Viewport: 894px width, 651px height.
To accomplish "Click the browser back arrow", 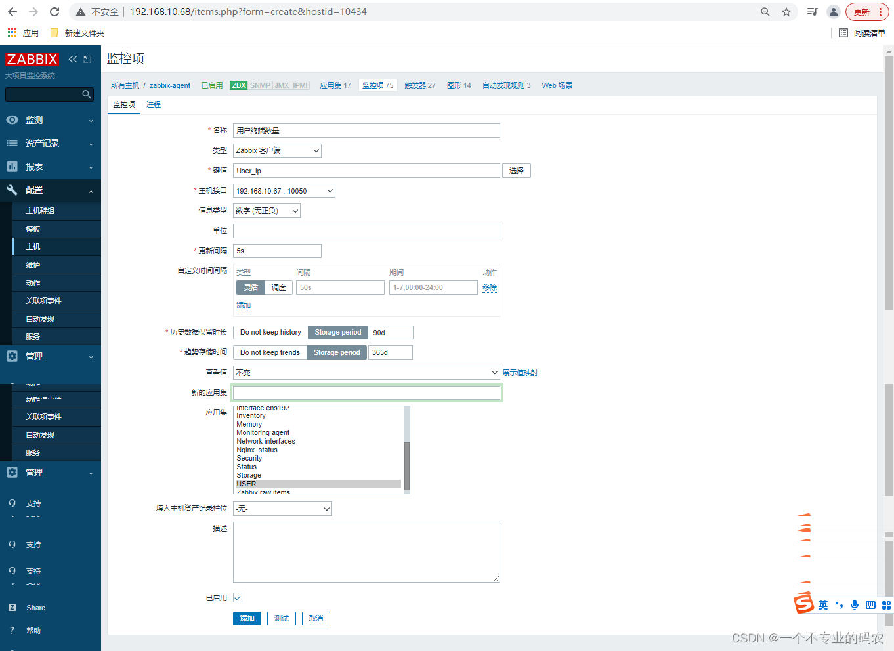I will pos(12,12).
